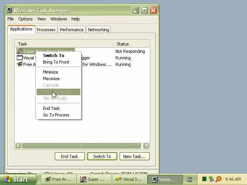Switch to Visual S... taskbar button
Image resolution: width=247 pixels, height=185 pixels.
129,179
